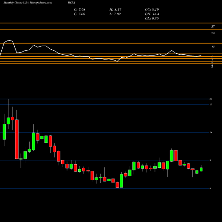Click the rightmost green candlestick

tap(201, 170)
